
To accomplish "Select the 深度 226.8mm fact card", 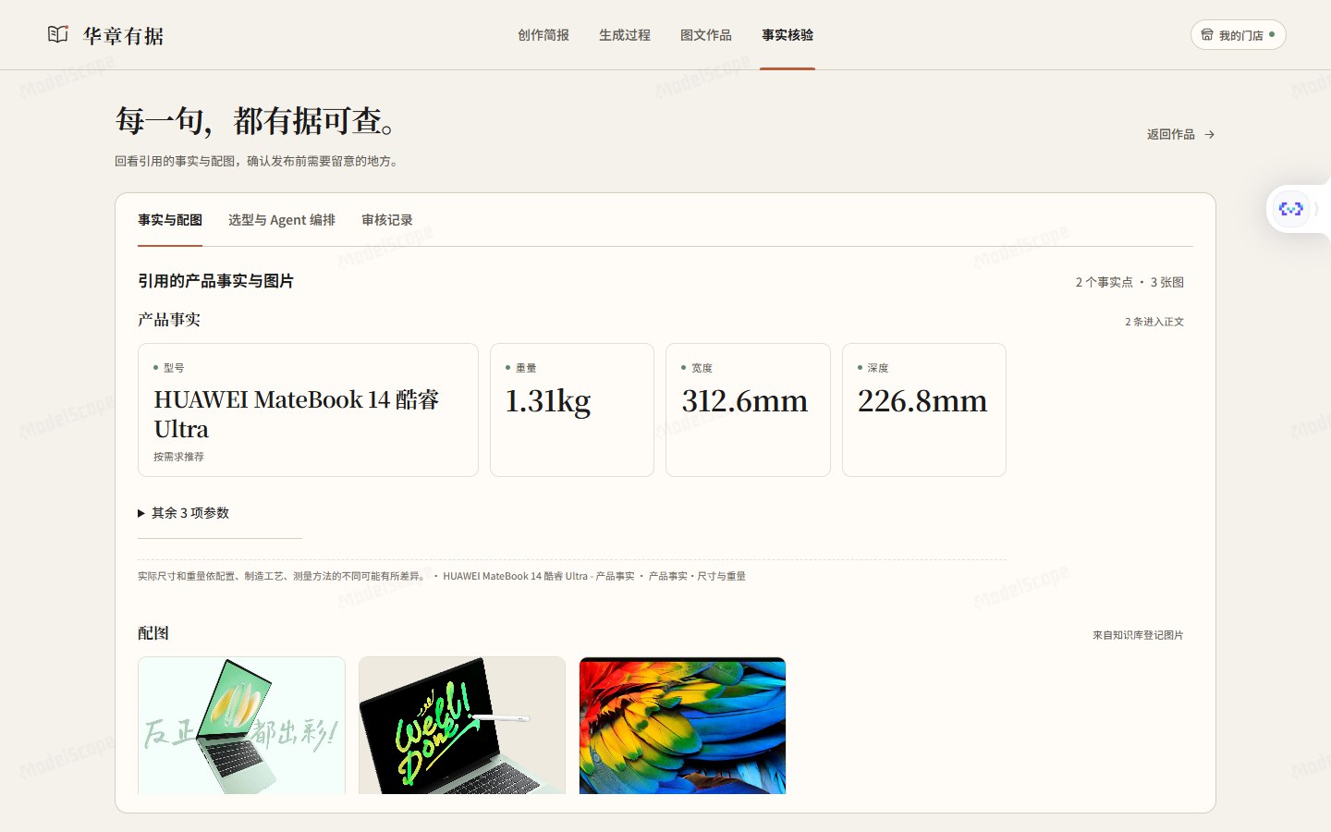I will [x=924, y=410].
